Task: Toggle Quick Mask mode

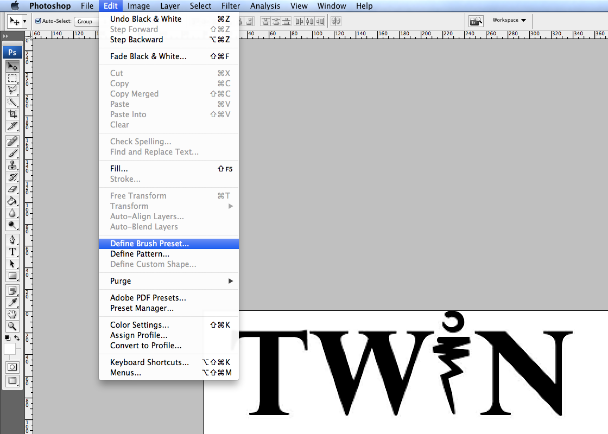Action: pyautogui.click(x=12, y=367)
